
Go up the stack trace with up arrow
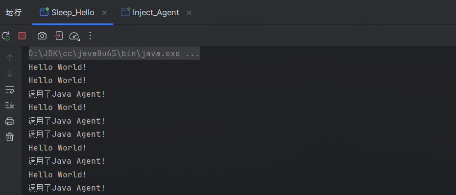[x=10, y=58]
